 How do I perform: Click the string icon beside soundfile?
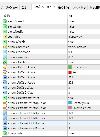click(5, 37)
